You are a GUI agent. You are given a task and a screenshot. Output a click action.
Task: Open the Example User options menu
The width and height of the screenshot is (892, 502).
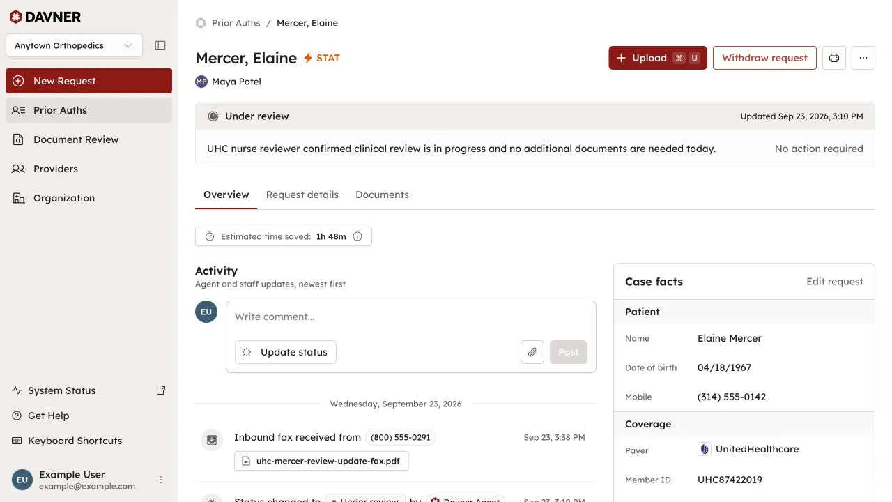click(161, 480)
